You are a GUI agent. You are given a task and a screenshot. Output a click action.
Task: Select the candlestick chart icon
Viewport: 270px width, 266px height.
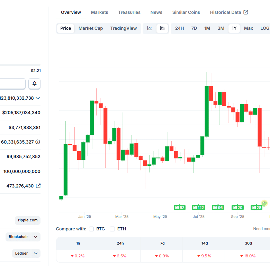tap(162, 28)
